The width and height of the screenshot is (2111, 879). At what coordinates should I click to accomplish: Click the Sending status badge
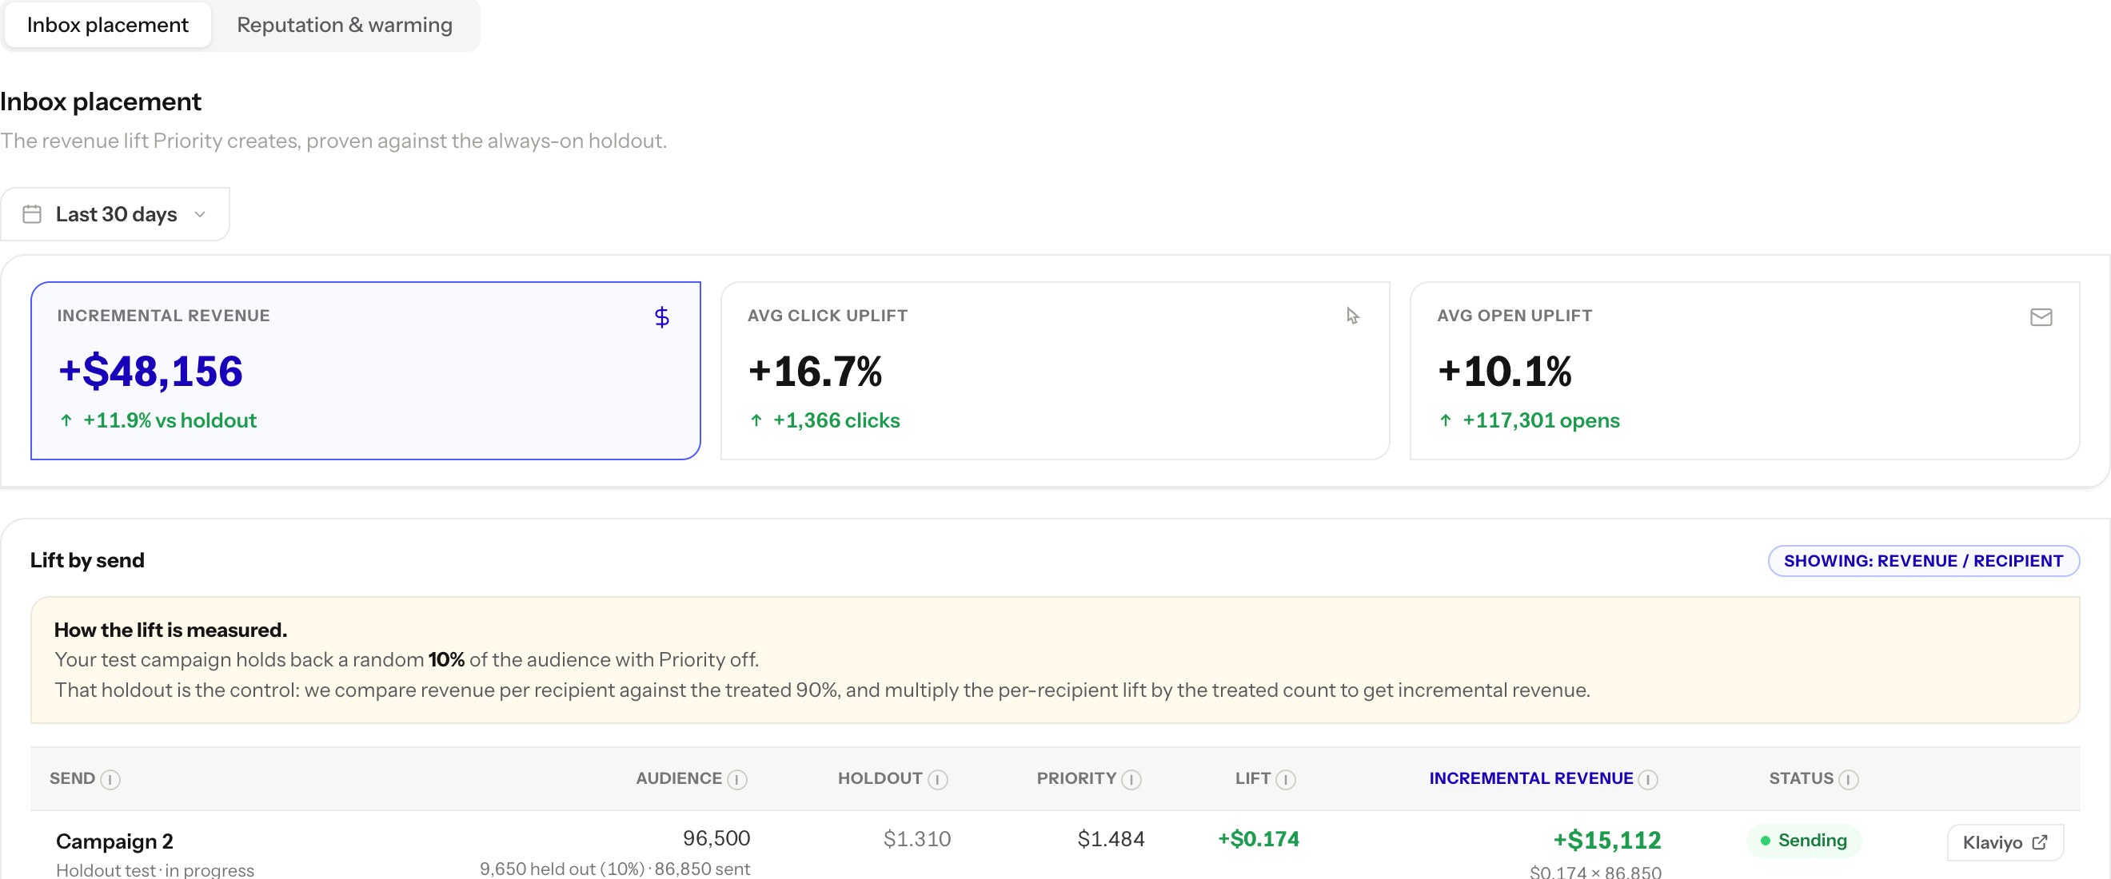[1804, 841]
